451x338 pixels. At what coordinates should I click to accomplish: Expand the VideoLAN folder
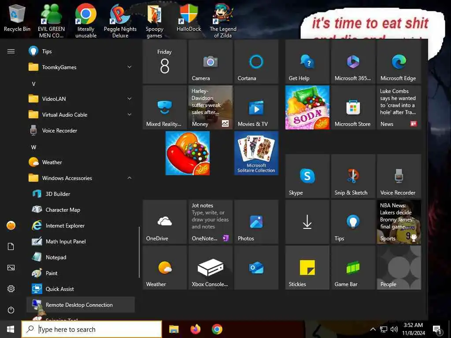81,99
